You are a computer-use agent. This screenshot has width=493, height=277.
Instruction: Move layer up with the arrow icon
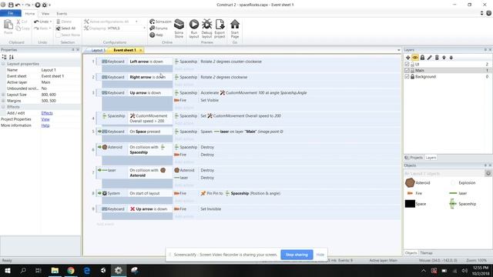(444, 58)
